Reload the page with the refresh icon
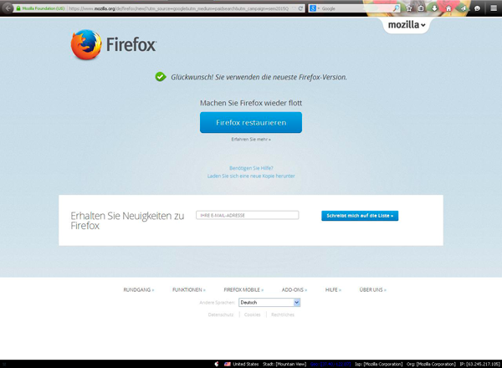 tap(300, 8)
